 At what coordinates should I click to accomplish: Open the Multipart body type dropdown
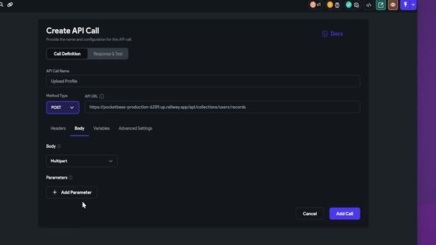pyautogui.click(x=82, y=161)
